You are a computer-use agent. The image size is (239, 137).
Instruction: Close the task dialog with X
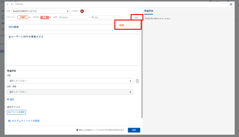pos(231,4)
